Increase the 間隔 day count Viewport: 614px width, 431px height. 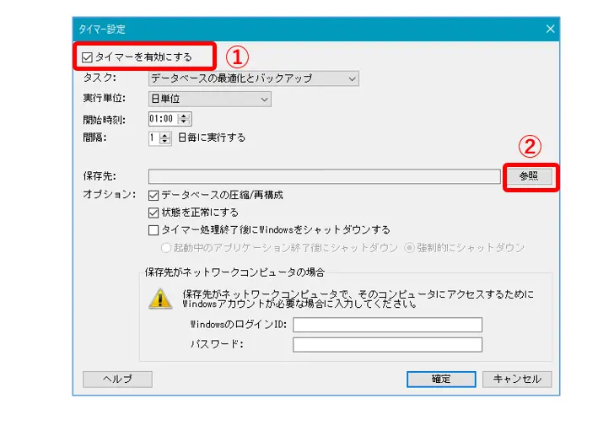click(x=164, y=135)
